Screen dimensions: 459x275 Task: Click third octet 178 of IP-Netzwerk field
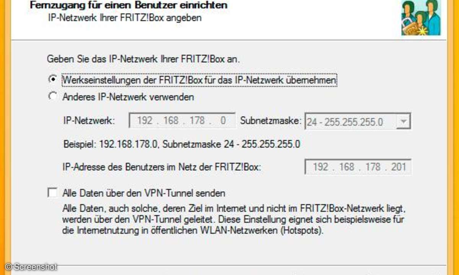(x=197, y=121)
